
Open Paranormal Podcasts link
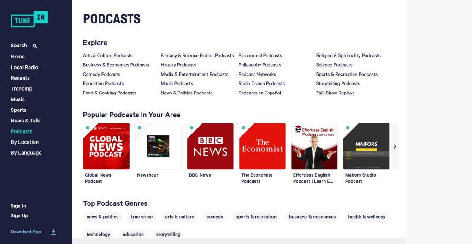260,56
